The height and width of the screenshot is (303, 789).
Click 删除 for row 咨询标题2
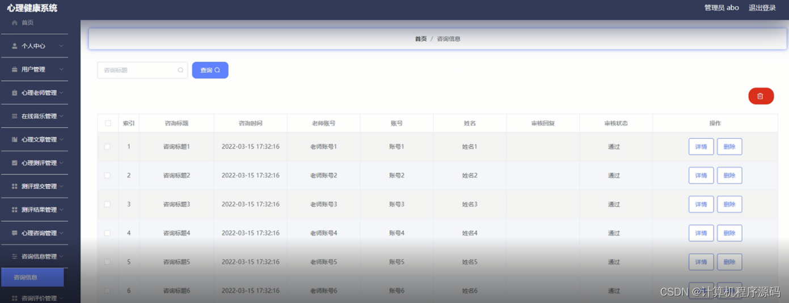[729, 176]
